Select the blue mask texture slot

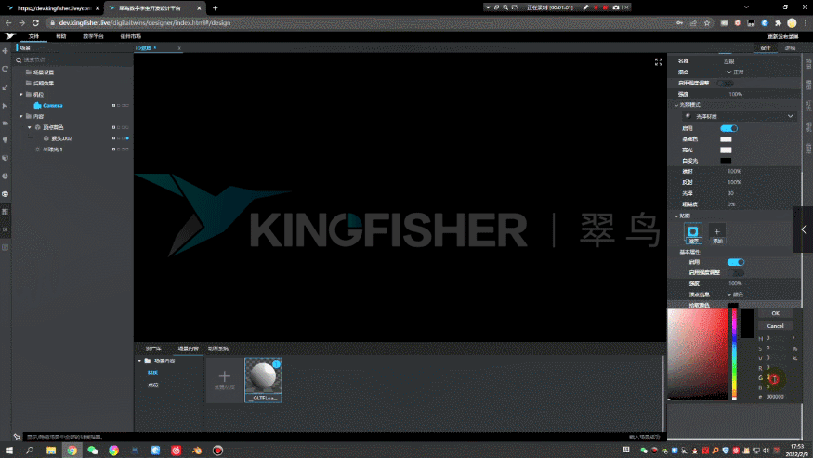693,233
